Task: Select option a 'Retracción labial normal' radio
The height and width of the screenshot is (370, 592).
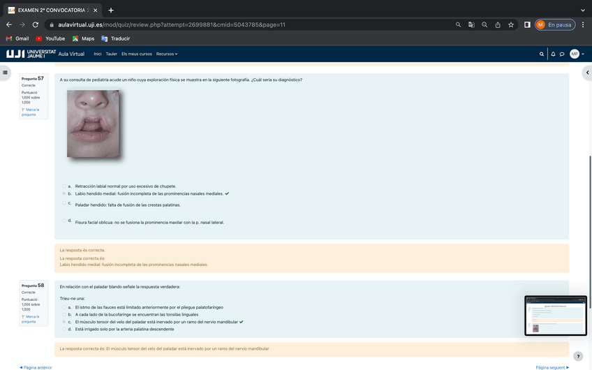Action: [x=64, y=186]
